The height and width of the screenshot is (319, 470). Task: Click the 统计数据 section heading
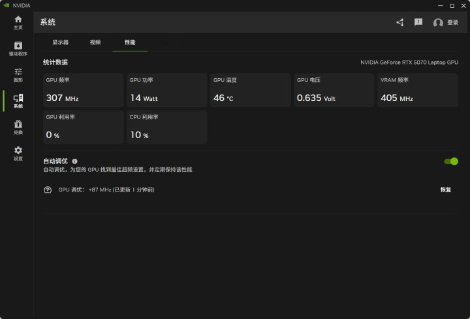(55, 62)
